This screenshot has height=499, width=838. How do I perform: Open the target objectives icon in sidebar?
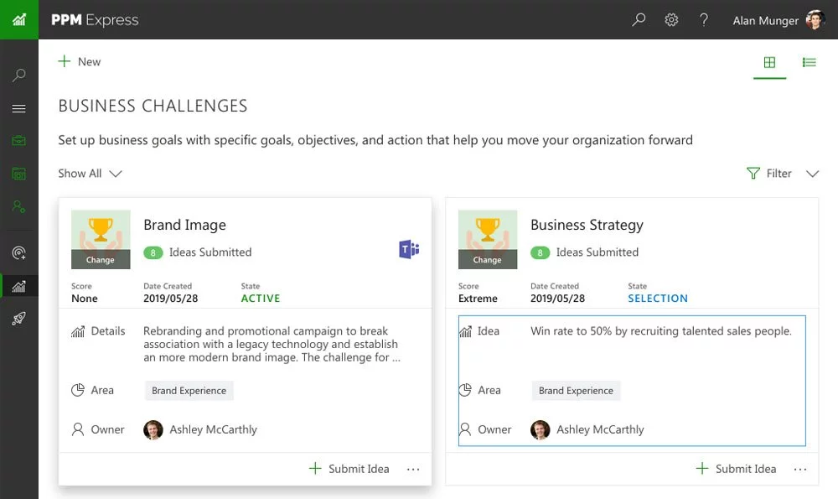[x=18, y=252]
